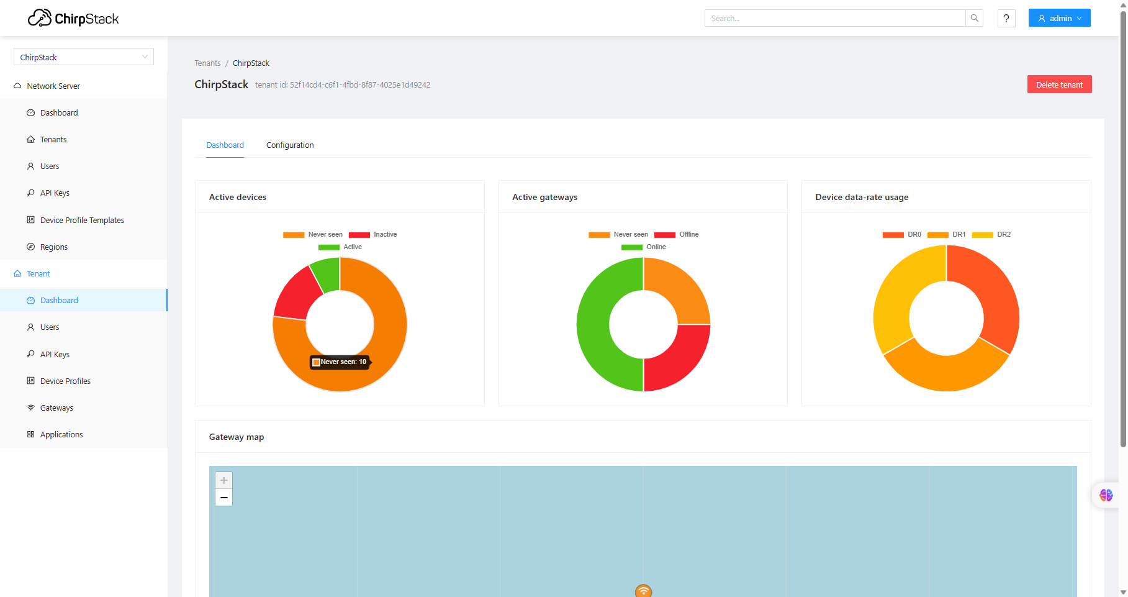Click the red Offline segment of gateways chart

tap(680, 359)
